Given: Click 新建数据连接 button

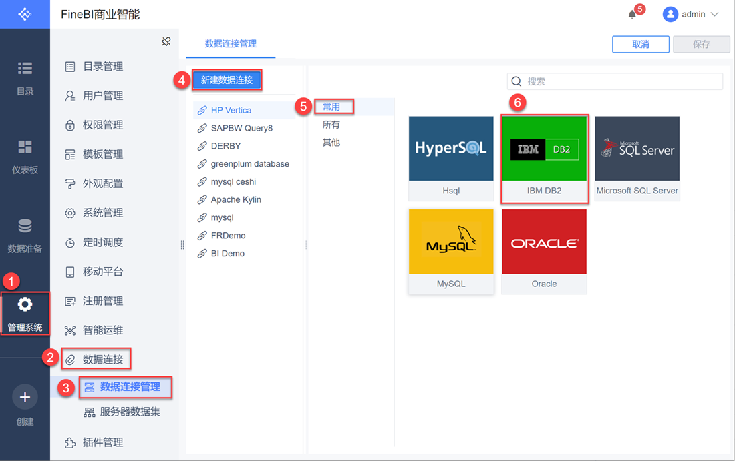Looking at the screenshot, I should [227, 80].
